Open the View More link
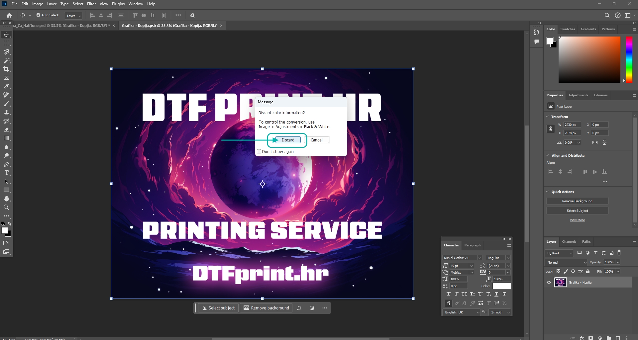Image resolution: width=638 pixels, height=340 pixels. (577, 220)
